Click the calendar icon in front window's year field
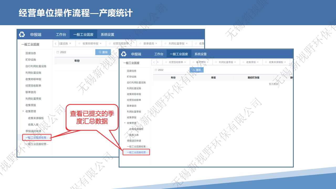 click(156, 70)
